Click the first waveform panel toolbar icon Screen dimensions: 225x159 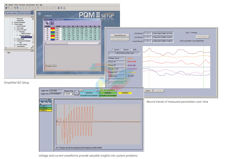coord(42,100)
